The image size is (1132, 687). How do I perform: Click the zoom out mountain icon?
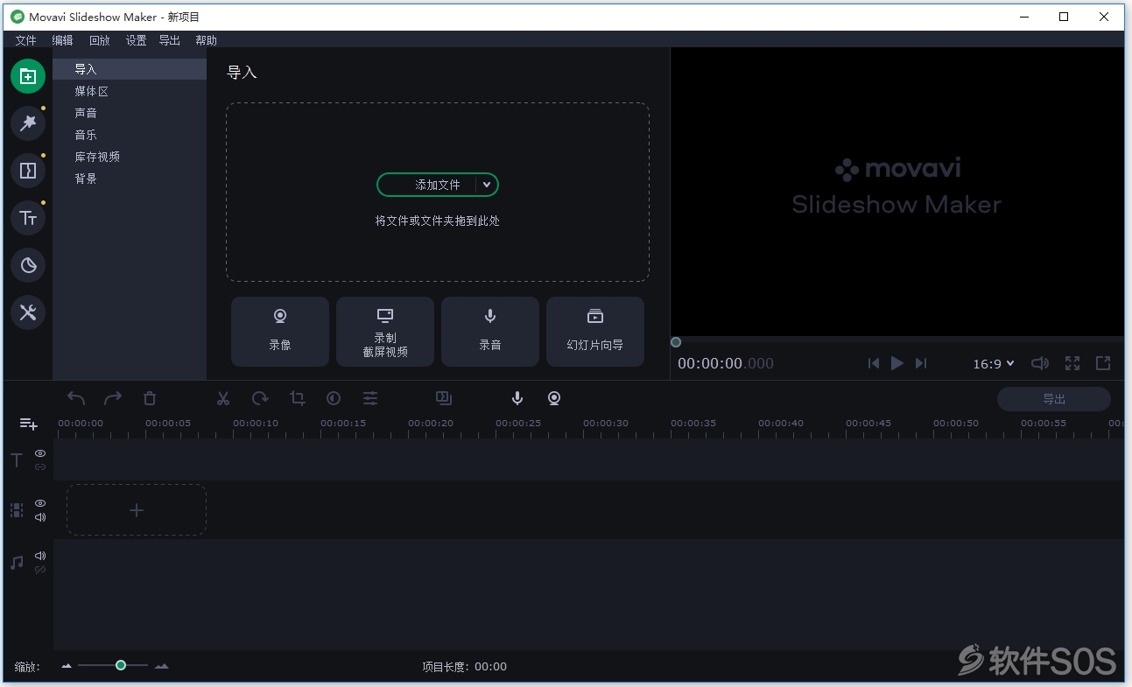[67, 666]
